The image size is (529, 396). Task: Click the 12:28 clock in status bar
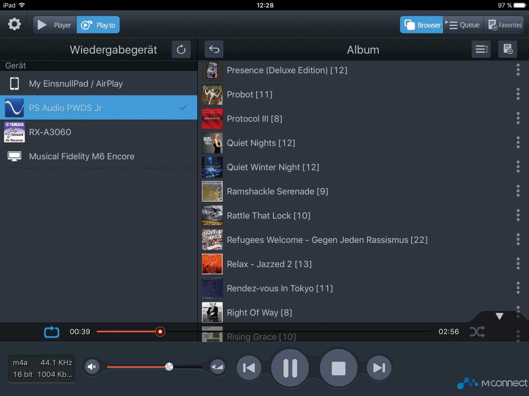point(265,5)
